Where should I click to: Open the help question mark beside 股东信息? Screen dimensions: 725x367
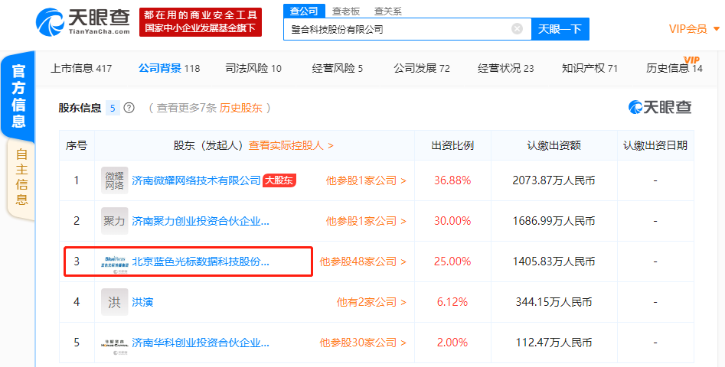pos(129,108)
